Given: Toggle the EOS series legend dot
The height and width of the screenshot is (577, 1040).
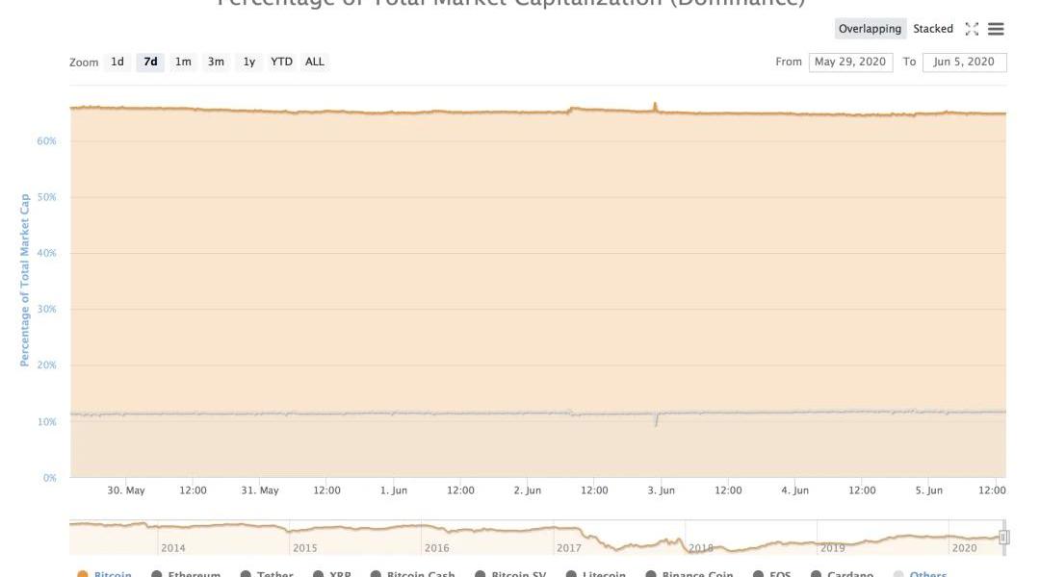Looking at the screenshot, I should (x=758, y=574).
